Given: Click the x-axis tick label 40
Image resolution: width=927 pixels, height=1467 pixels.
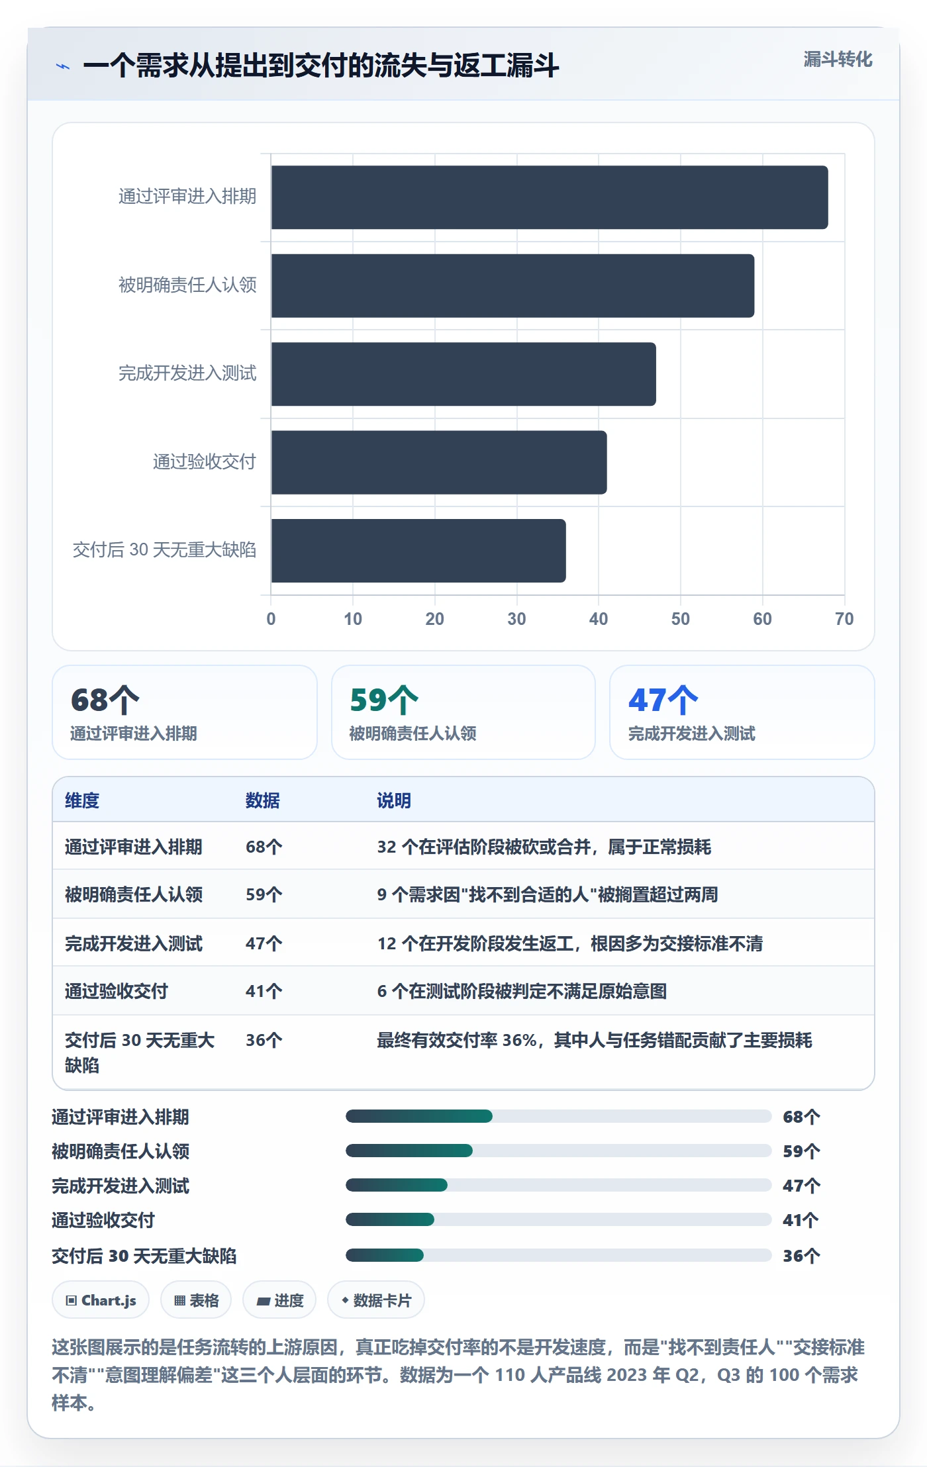Looking at the screenshot, I should (599, 619).
